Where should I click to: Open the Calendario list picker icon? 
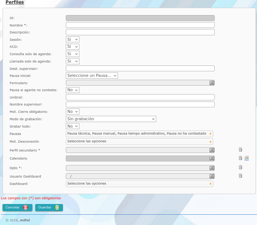click(x=212, y=158)
